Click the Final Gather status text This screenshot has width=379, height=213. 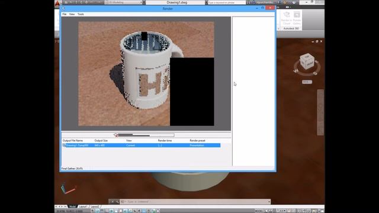click(72, 169)
